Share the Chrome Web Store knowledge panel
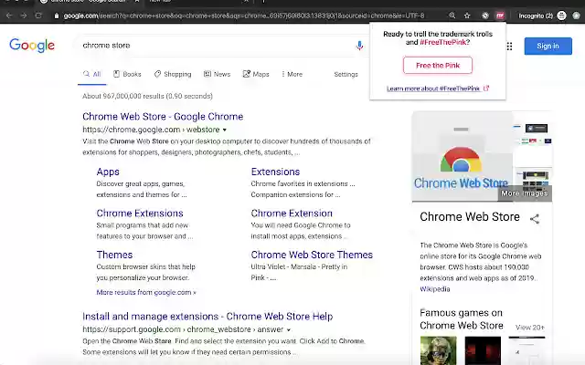The image size is (585, 365). coord(535,219)
